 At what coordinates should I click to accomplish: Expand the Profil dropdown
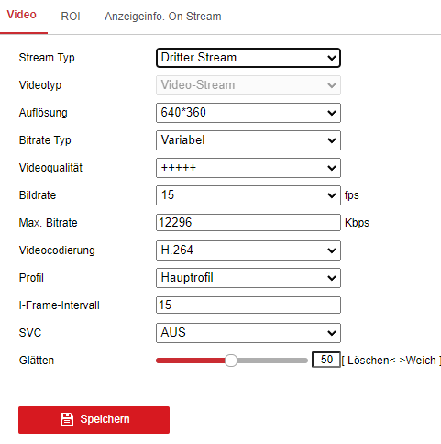coord(248,278)
